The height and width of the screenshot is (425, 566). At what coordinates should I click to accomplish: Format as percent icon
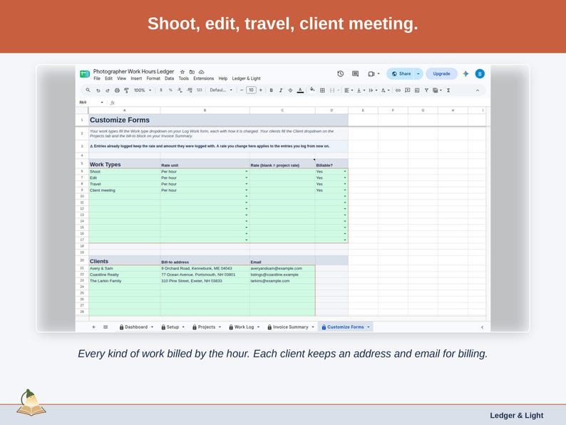click(170, 91)
